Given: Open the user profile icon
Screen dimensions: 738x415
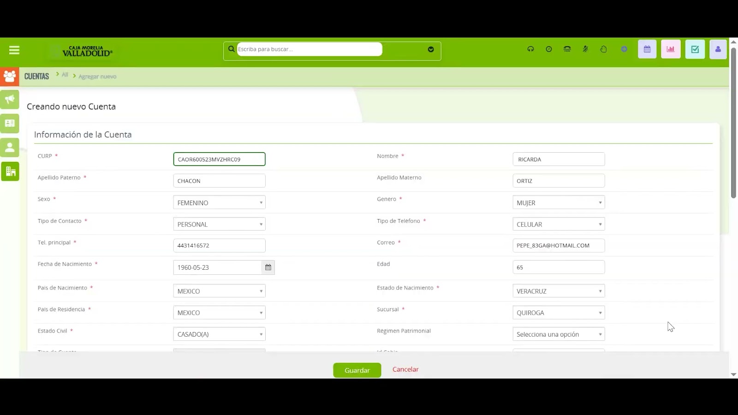Looking at the screenshot, I should point(718,49).
